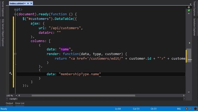The width and height of the screenshot is (198, 111).
Task: Open the Server Explorer side panel
Action: point(3,9)
